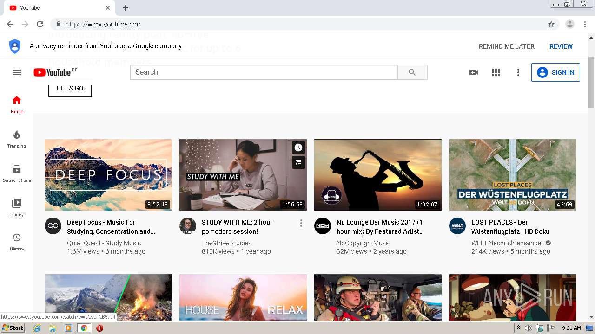
Task: Open the hamburger guide menu
Action: [17, 72]
